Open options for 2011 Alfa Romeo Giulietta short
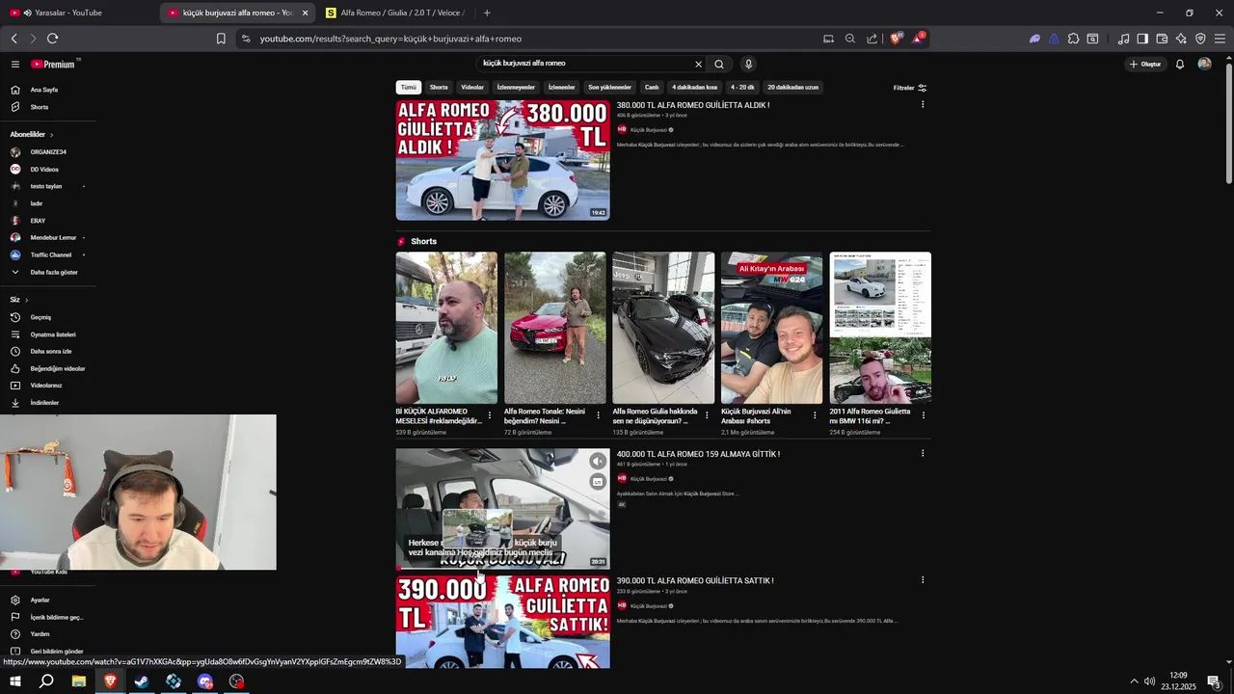The image size is (1234, 694). point(924,415)
